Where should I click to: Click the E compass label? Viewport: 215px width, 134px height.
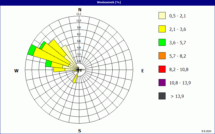click(143, 71)
